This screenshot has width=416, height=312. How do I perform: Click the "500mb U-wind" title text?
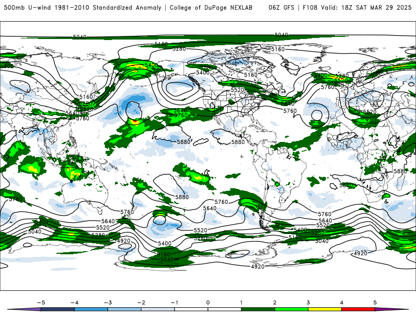click(x=28, y=8)
